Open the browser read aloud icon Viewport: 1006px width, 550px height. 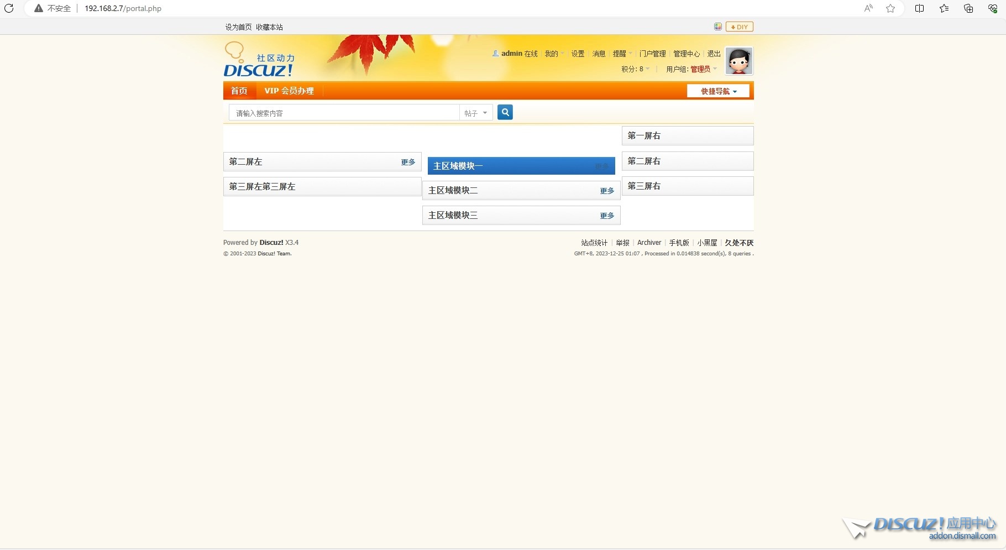pos(868,8)
